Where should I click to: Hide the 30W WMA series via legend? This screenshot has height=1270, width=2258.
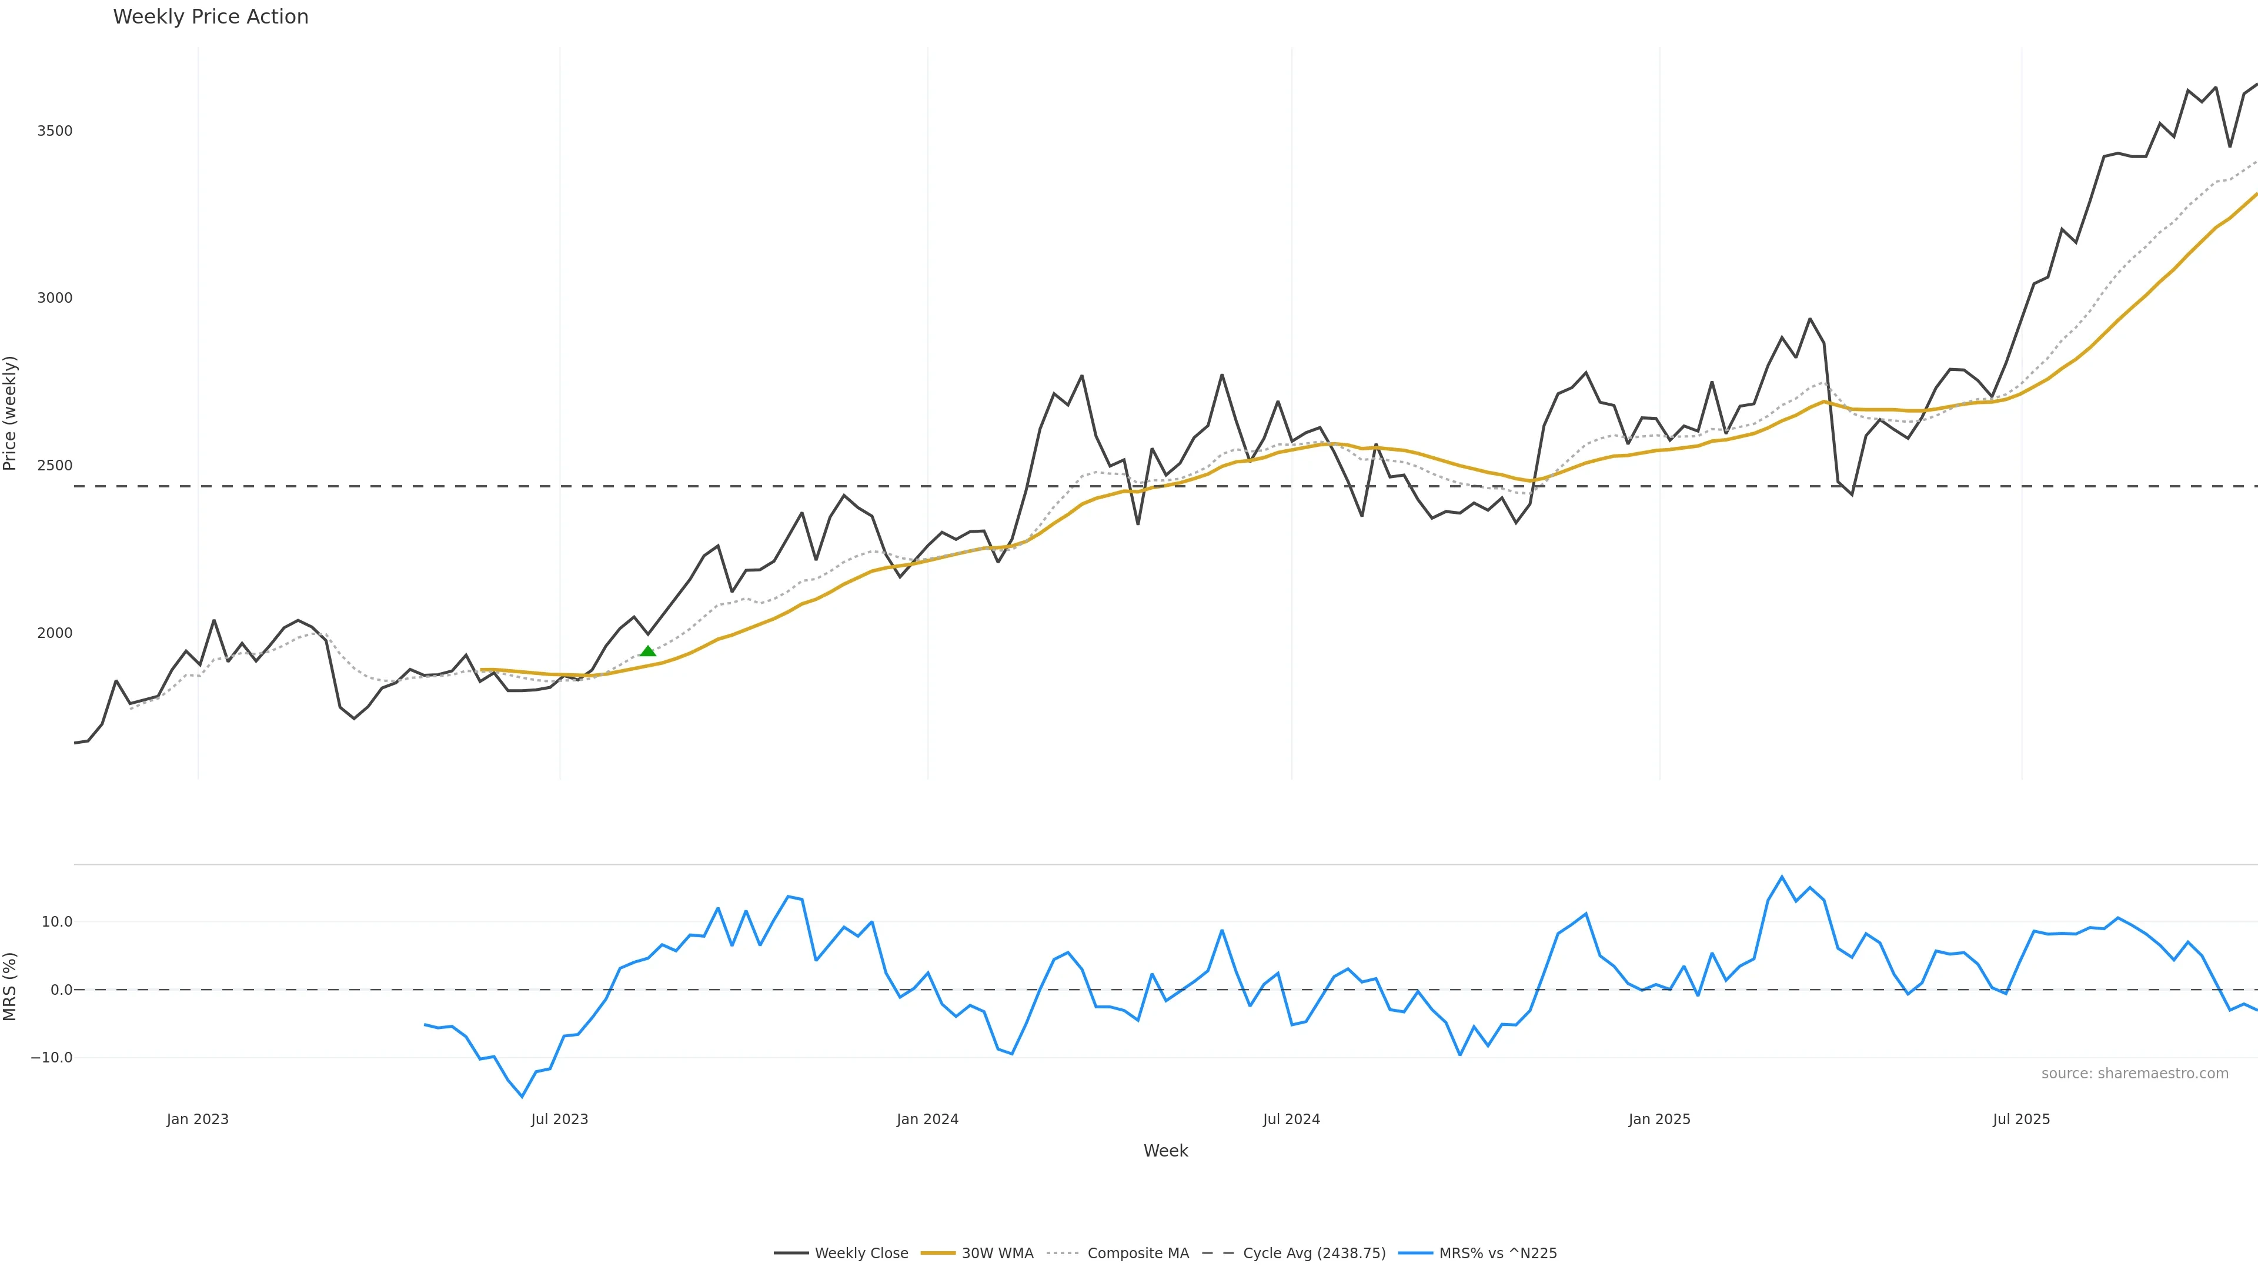click(997, 1254)
